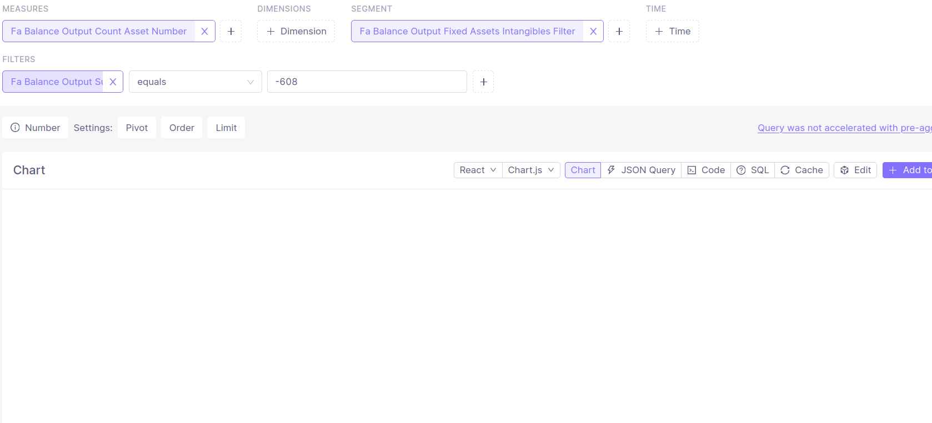Remove the Fa Balance Output filter member

pyautogui.click(x=113, y=82)
